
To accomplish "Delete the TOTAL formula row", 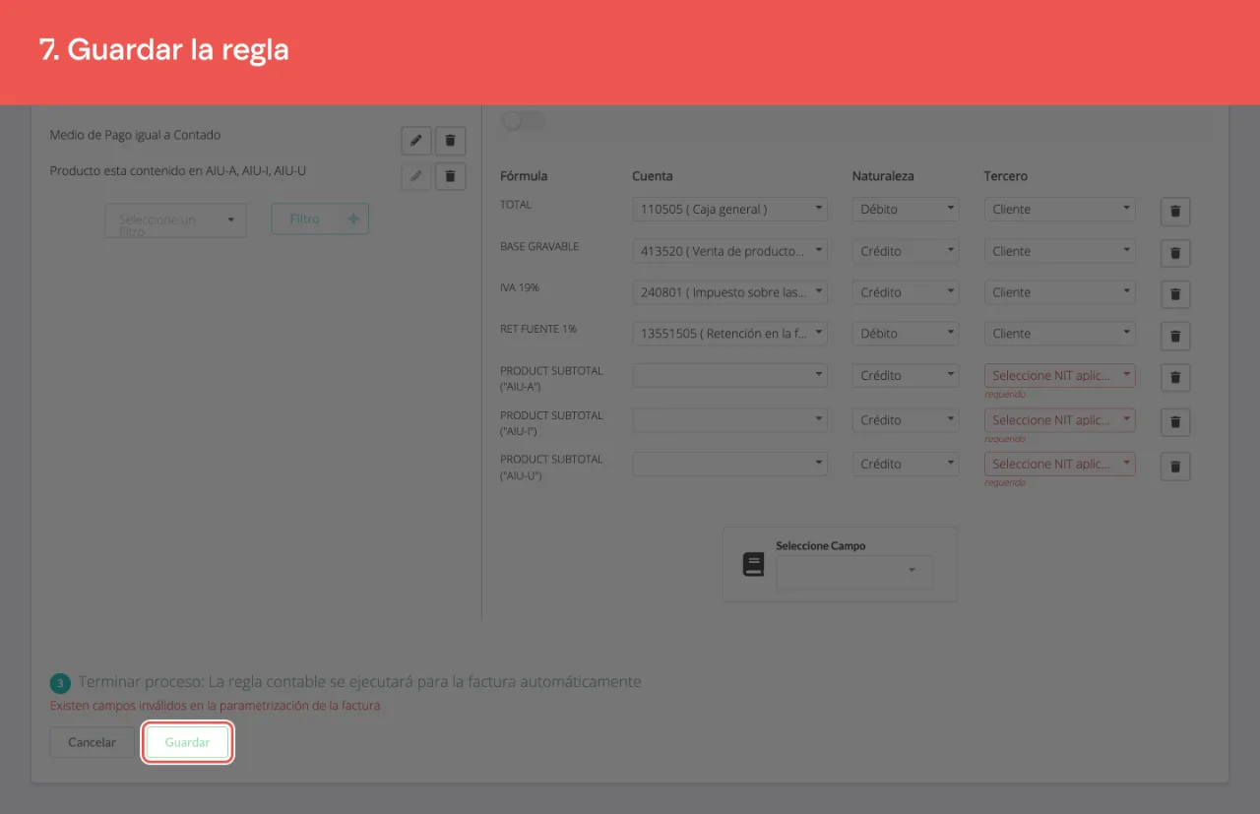I will click(x=1175, y=211).
